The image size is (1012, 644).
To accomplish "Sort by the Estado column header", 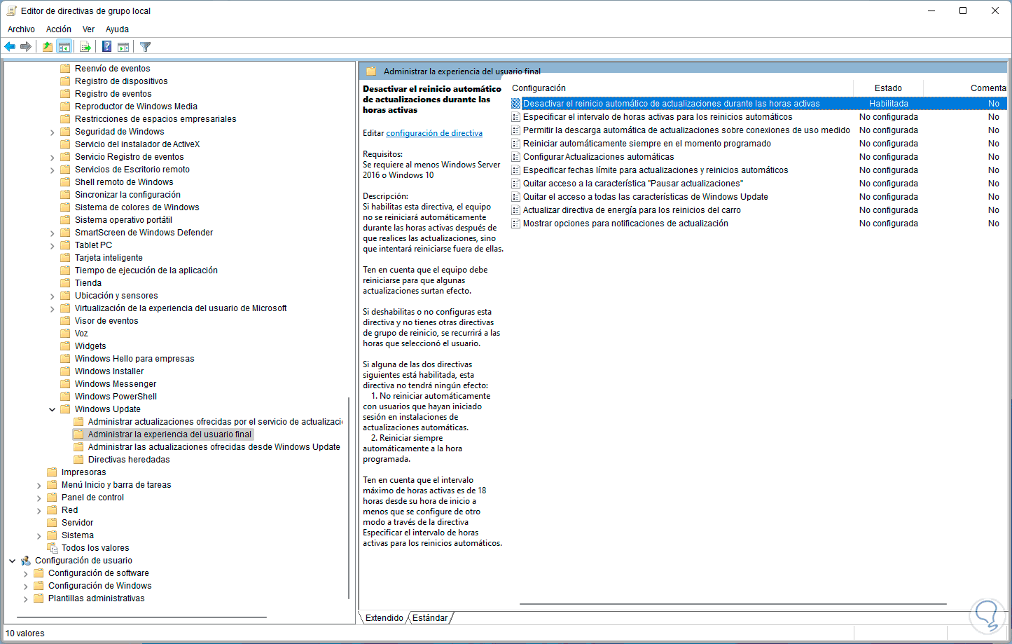I will click(888, 88).
